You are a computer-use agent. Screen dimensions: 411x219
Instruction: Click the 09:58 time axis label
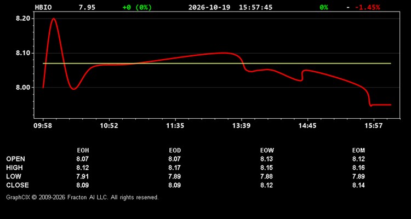(x=43, y=125)
